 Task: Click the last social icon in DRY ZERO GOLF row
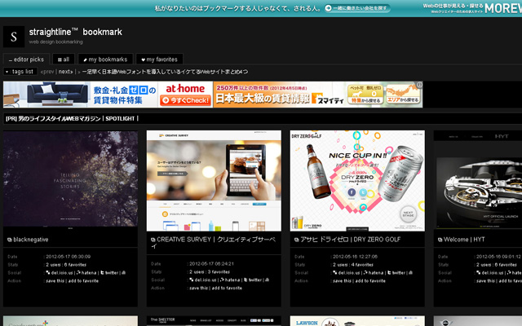(411, 273)
